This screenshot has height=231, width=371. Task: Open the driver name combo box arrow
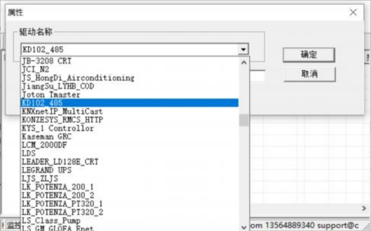tap(243, 49)
